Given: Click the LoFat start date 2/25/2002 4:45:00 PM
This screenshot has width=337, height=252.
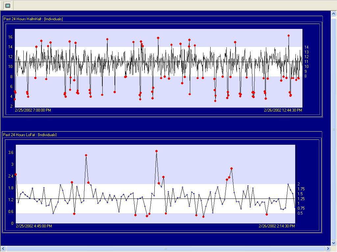Looking at the screenshot, I should click(34, 226).
